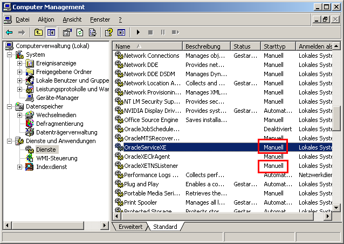Select NVIDIA Display Driver service row
Viewport: 344px width, 244px height.
coord(223,111)
